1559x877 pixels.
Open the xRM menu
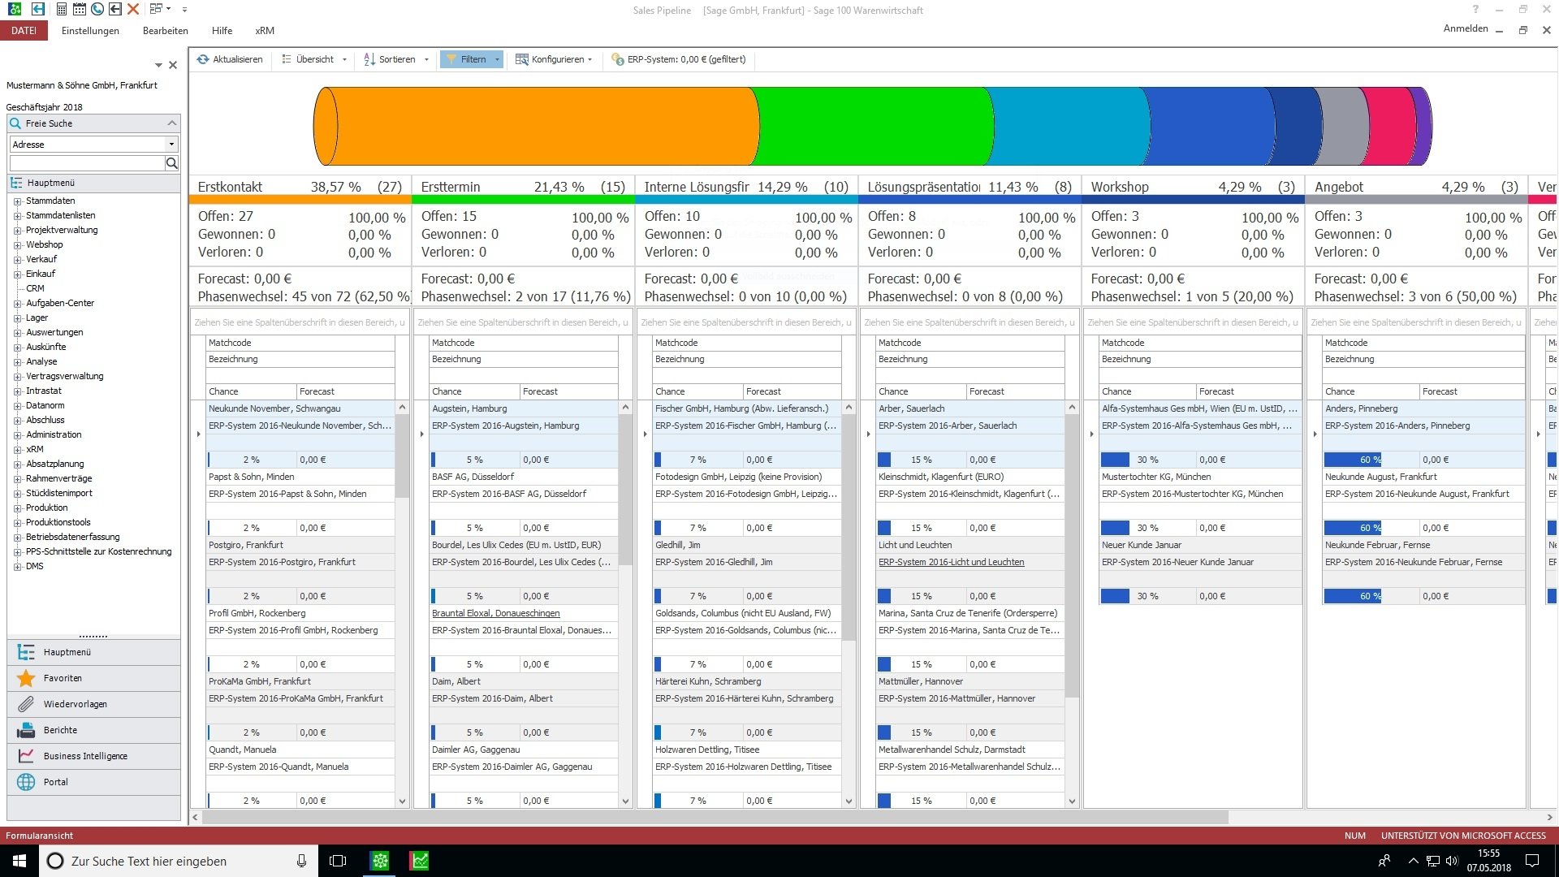tap(265, 31)
